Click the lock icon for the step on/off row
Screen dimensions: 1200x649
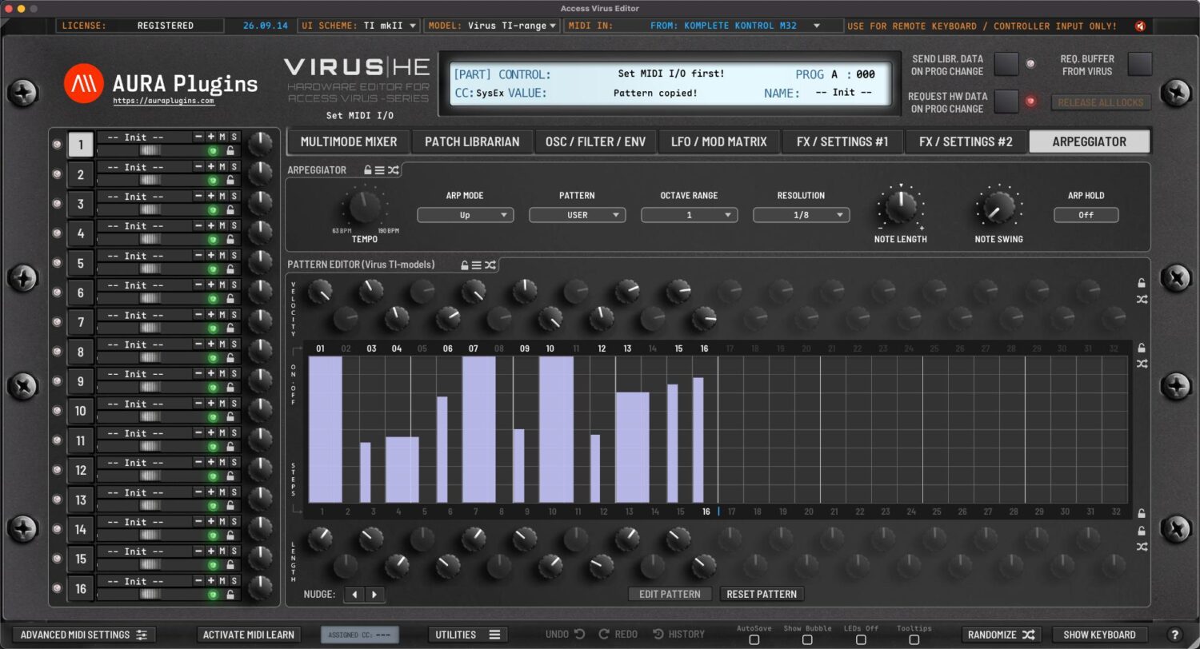(x=1142, y=348)
